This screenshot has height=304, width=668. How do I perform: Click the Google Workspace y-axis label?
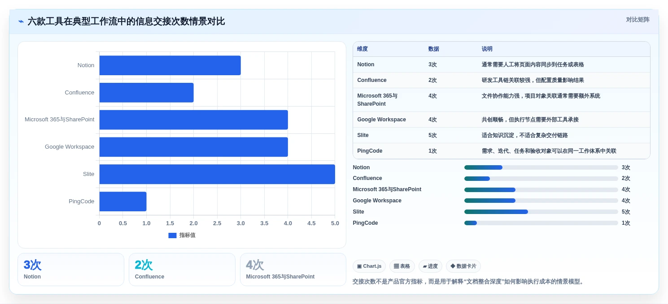[x=70, y=147]
